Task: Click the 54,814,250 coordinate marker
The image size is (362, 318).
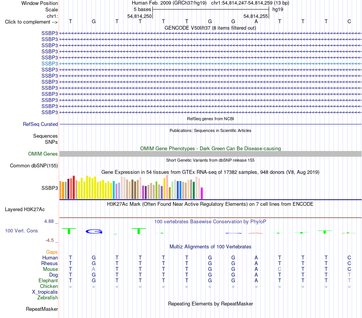Action: 139,16
